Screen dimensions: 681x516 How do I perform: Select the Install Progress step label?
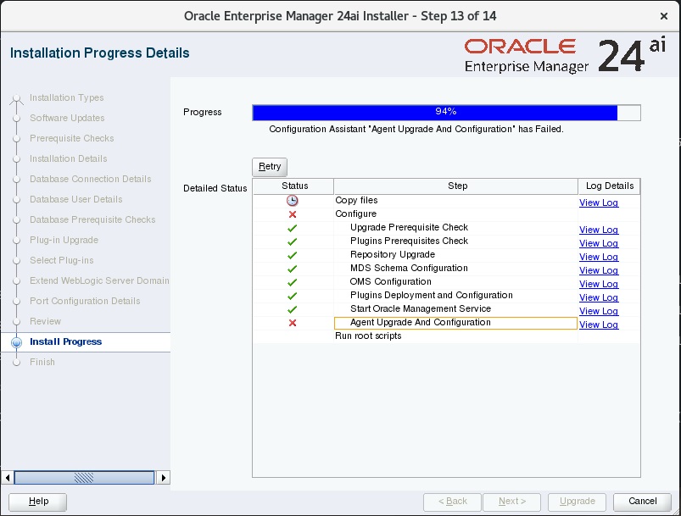[x=65, y=342]
